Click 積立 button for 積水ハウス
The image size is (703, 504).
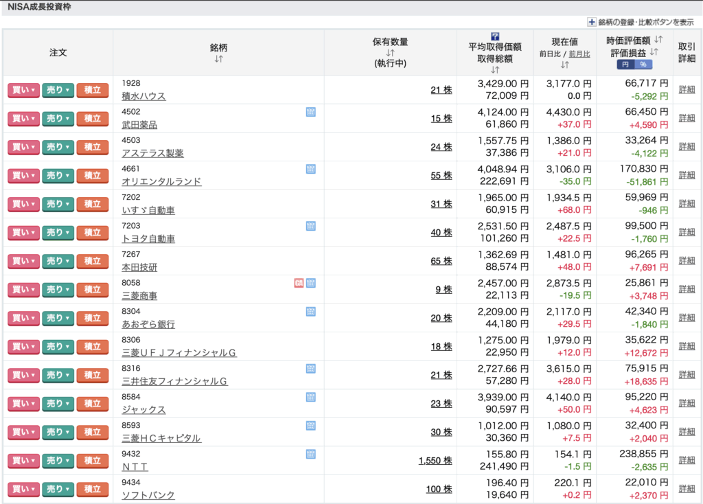coord(93,90)
